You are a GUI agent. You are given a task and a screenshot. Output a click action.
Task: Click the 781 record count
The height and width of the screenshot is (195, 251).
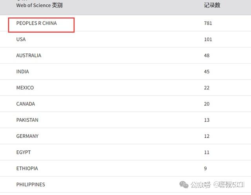point(208,24)
